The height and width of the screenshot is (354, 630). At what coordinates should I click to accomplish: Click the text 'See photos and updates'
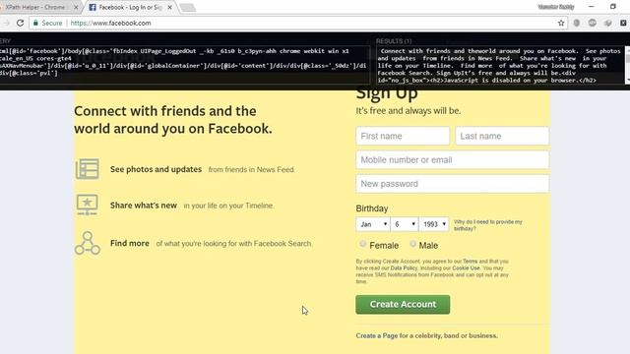(x=156, y=169)
